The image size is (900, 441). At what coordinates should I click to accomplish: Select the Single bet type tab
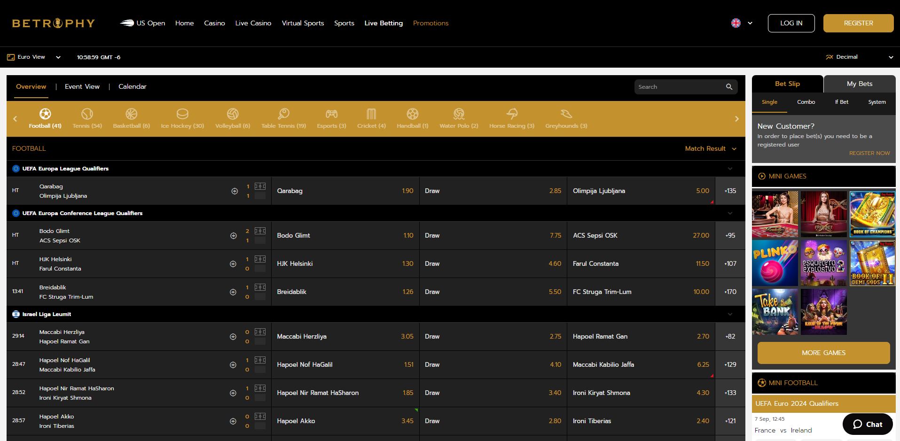point(769,102)
